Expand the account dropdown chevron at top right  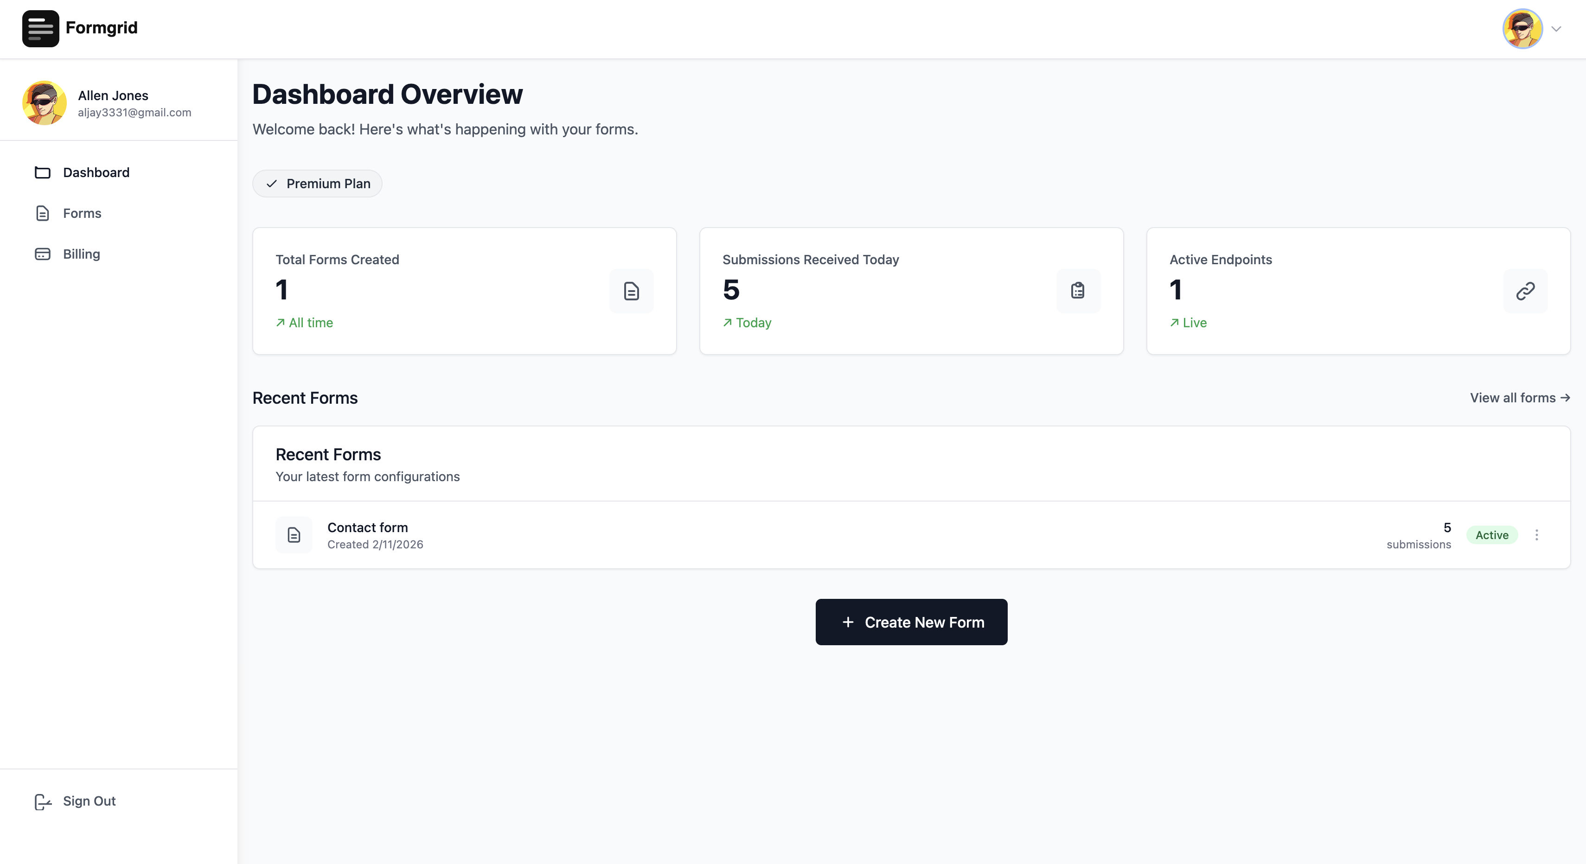tap(1556, 29)
